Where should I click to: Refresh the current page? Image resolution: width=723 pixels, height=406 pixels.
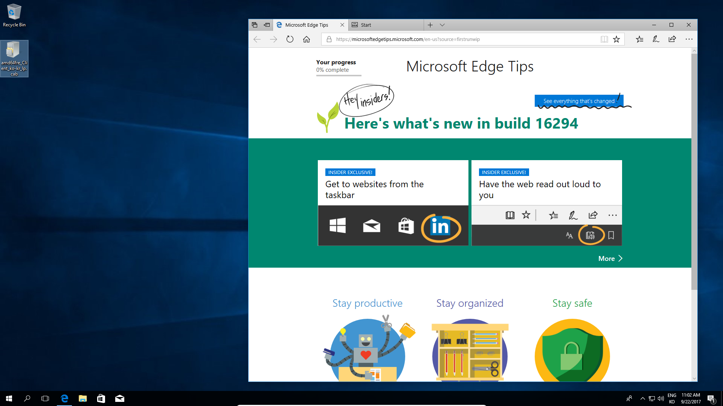click(290, 39)
